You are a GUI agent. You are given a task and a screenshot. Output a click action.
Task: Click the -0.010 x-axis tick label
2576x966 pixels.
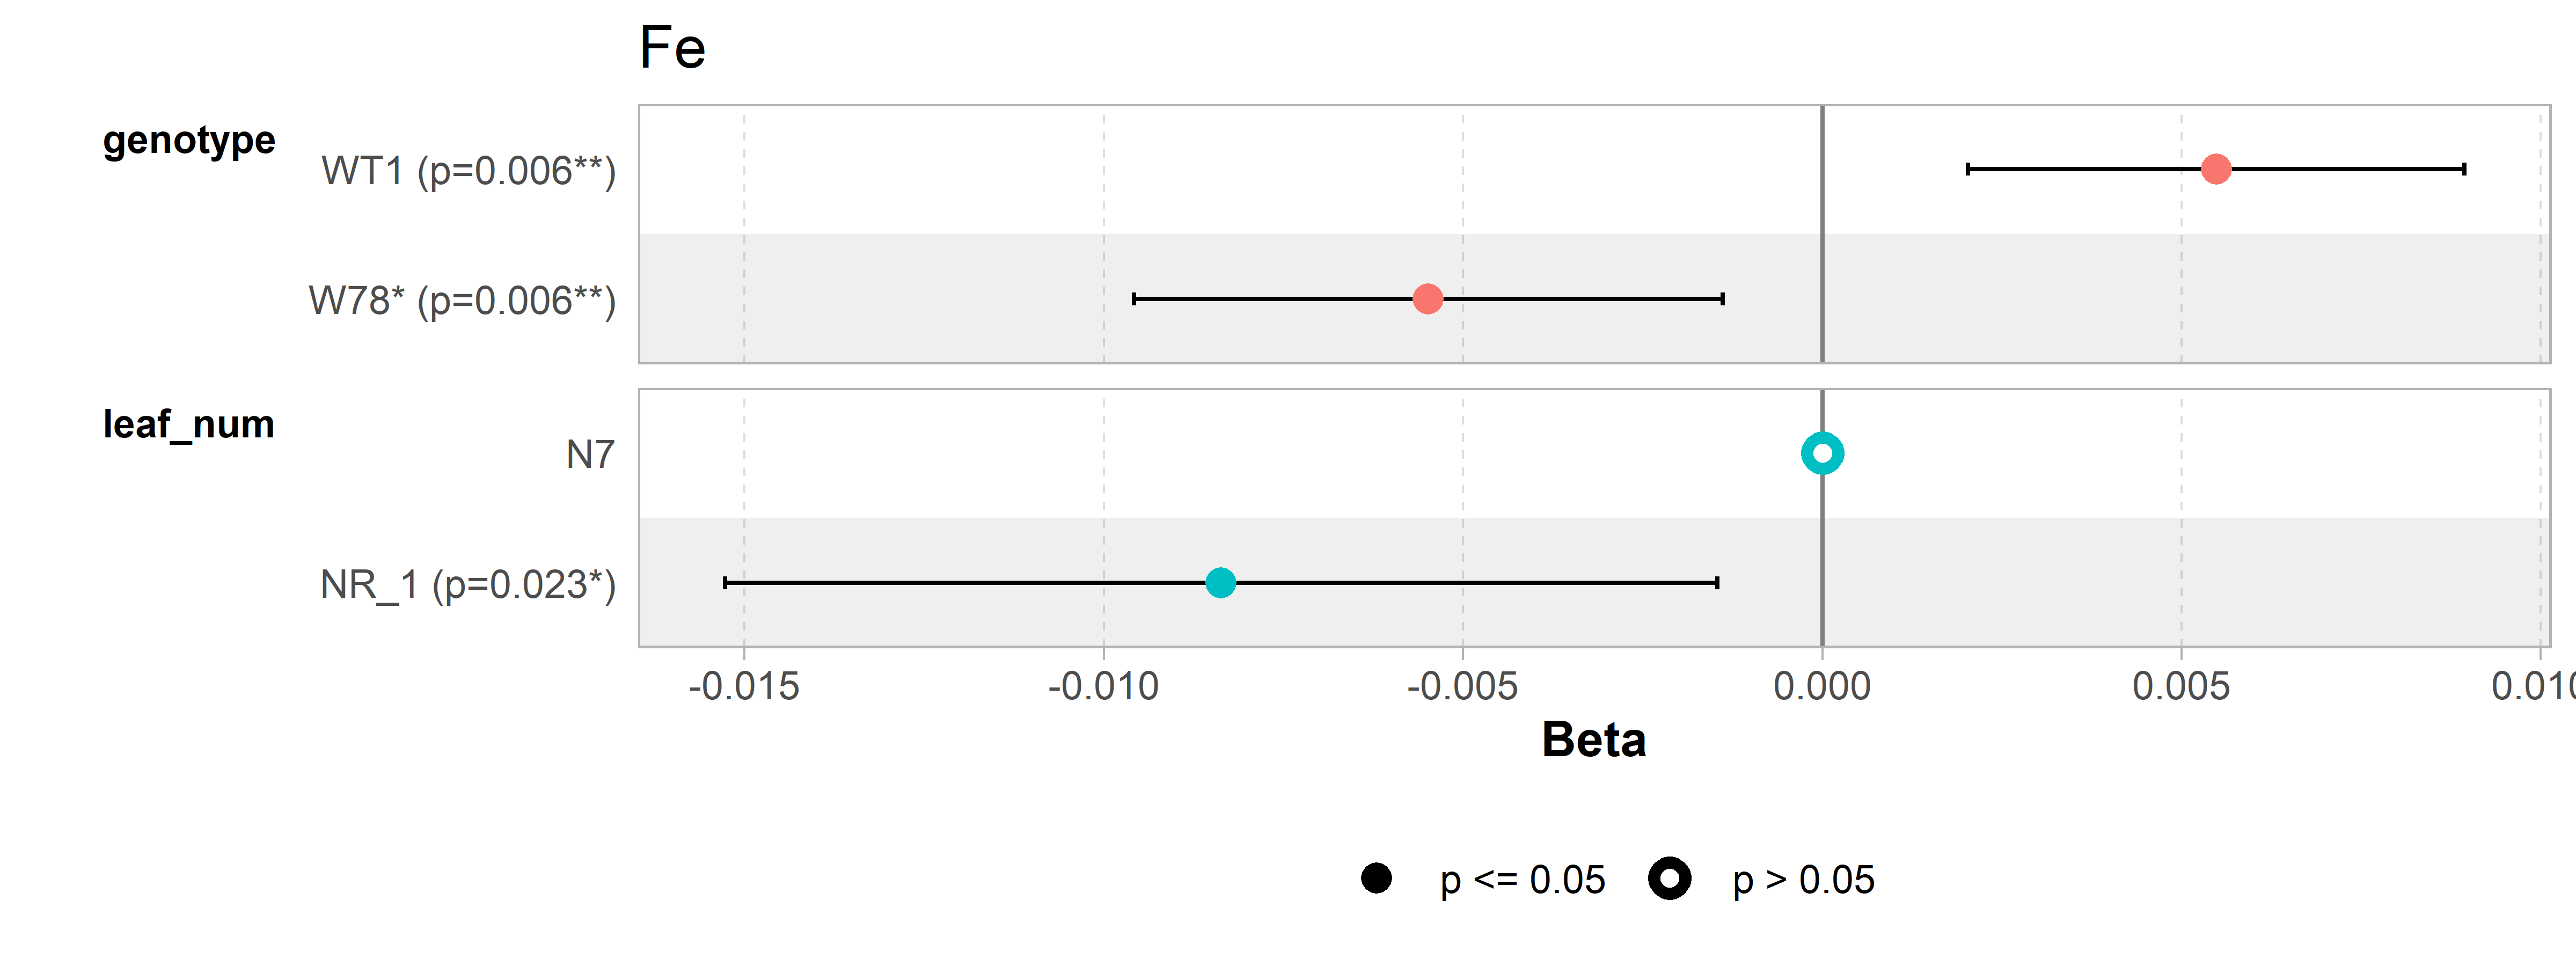(x=1103, y=686)
